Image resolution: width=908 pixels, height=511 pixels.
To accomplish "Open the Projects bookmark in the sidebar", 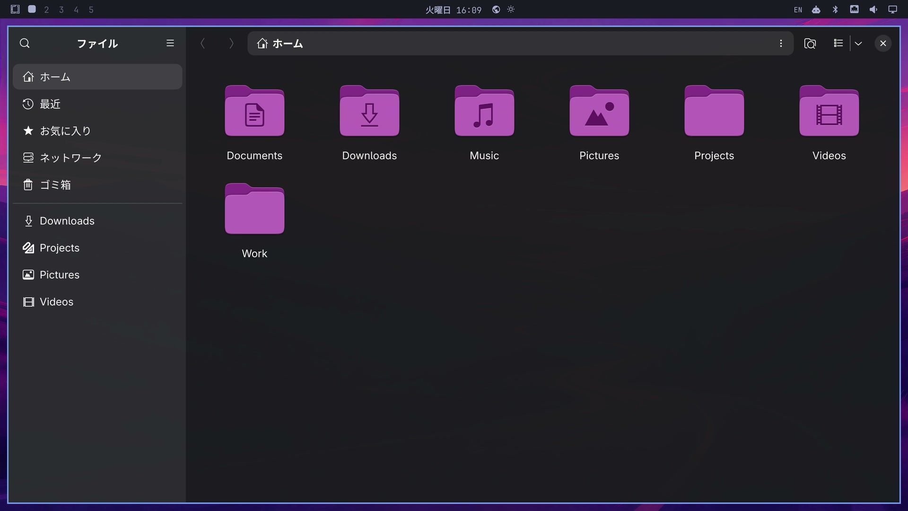I will point(97,248).
